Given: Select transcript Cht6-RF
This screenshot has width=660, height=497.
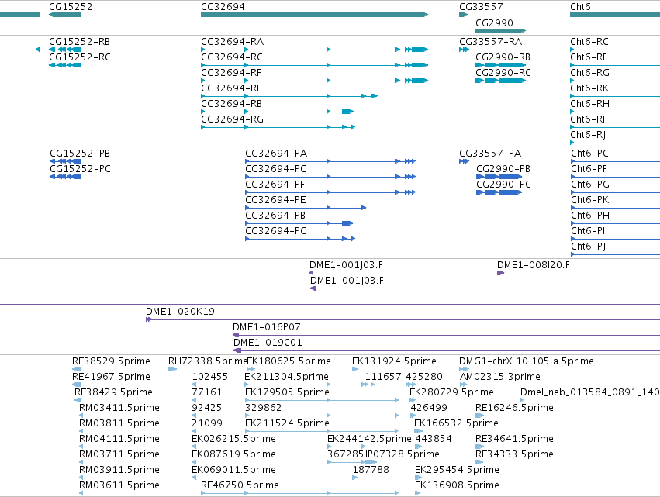Looking at the screenshot, I should click(589, 57).
